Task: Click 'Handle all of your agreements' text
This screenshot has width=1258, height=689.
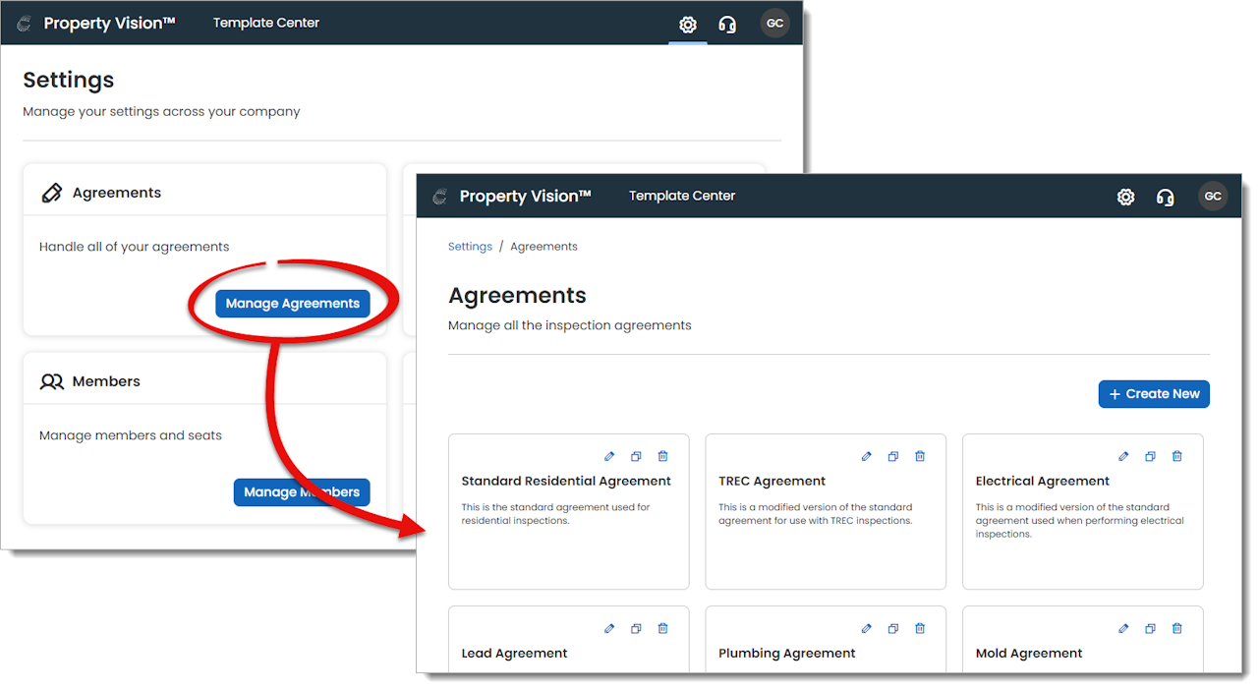Action: (x=135, y=247)
